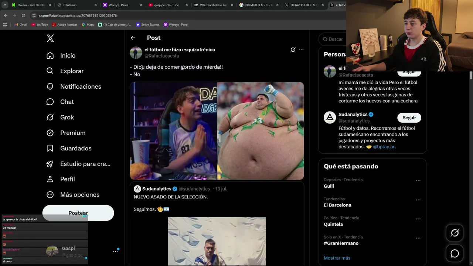
Task: Open Grok from the X sidebar
Action: click(60, 117)
